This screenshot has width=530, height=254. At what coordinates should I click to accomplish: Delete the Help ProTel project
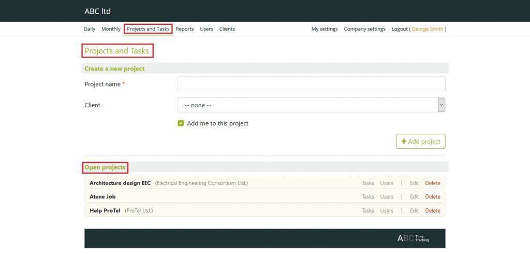coord(433,210)
